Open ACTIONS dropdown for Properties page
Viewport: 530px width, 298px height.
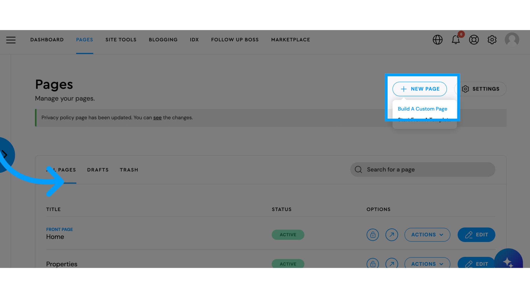pos(427,264)
